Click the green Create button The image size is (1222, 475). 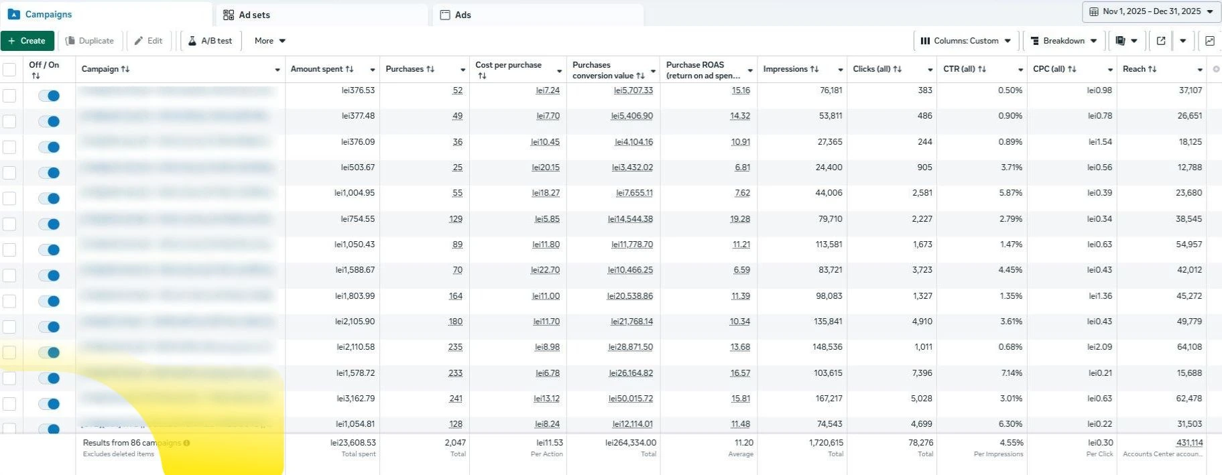(x=27, y=41)
